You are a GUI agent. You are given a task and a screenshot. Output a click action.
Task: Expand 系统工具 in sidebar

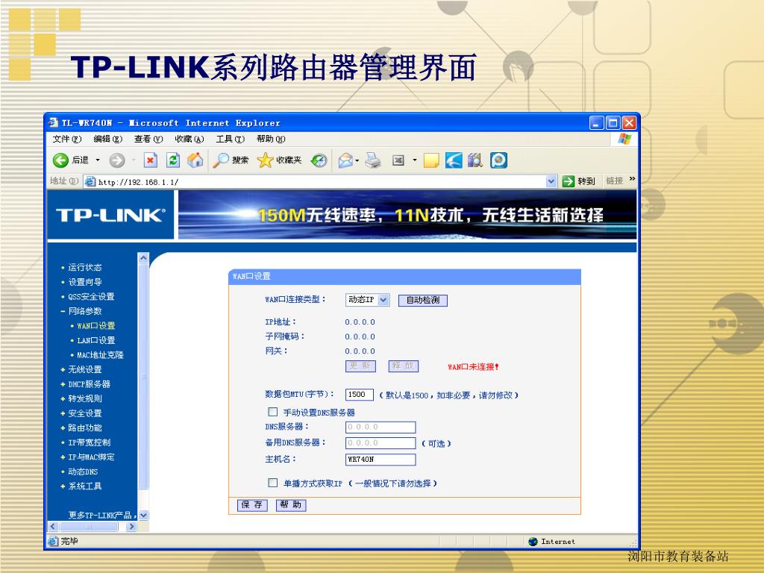[x=85, y=486]
